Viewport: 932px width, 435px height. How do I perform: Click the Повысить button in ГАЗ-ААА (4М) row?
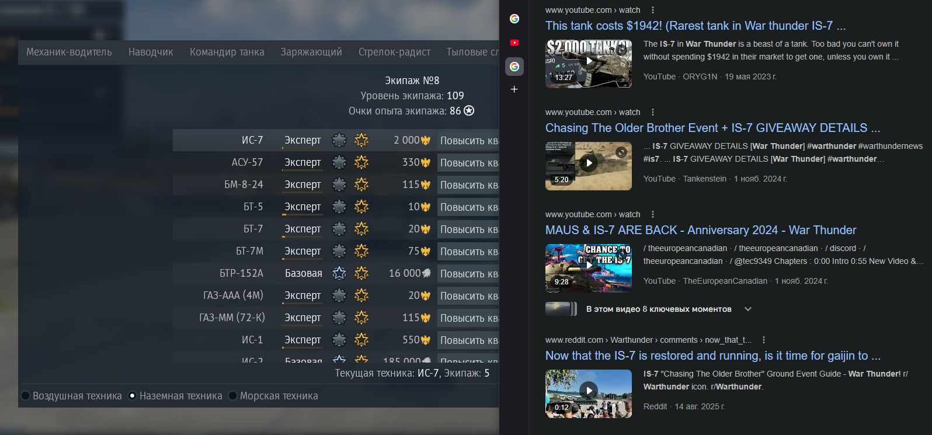coord(468,295)
